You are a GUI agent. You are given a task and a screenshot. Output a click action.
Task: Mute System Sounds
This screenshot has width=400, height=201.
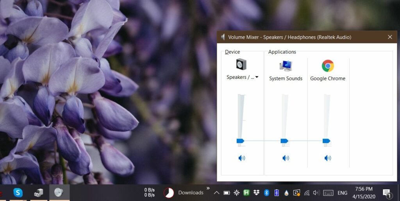pyautogui.click(x=286, y=158)
